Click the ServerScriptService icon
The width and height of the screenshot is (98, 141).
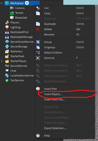7,42
